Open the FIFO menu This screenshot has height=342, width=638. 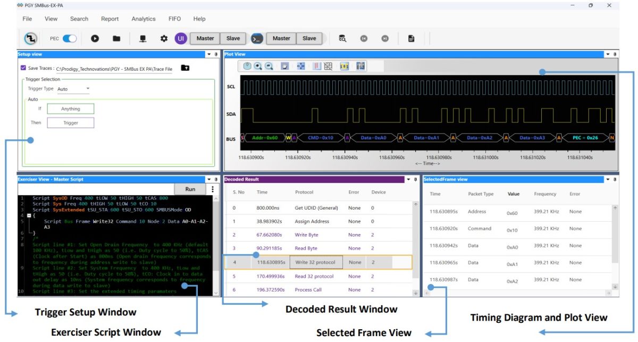(x=174, y=19)
